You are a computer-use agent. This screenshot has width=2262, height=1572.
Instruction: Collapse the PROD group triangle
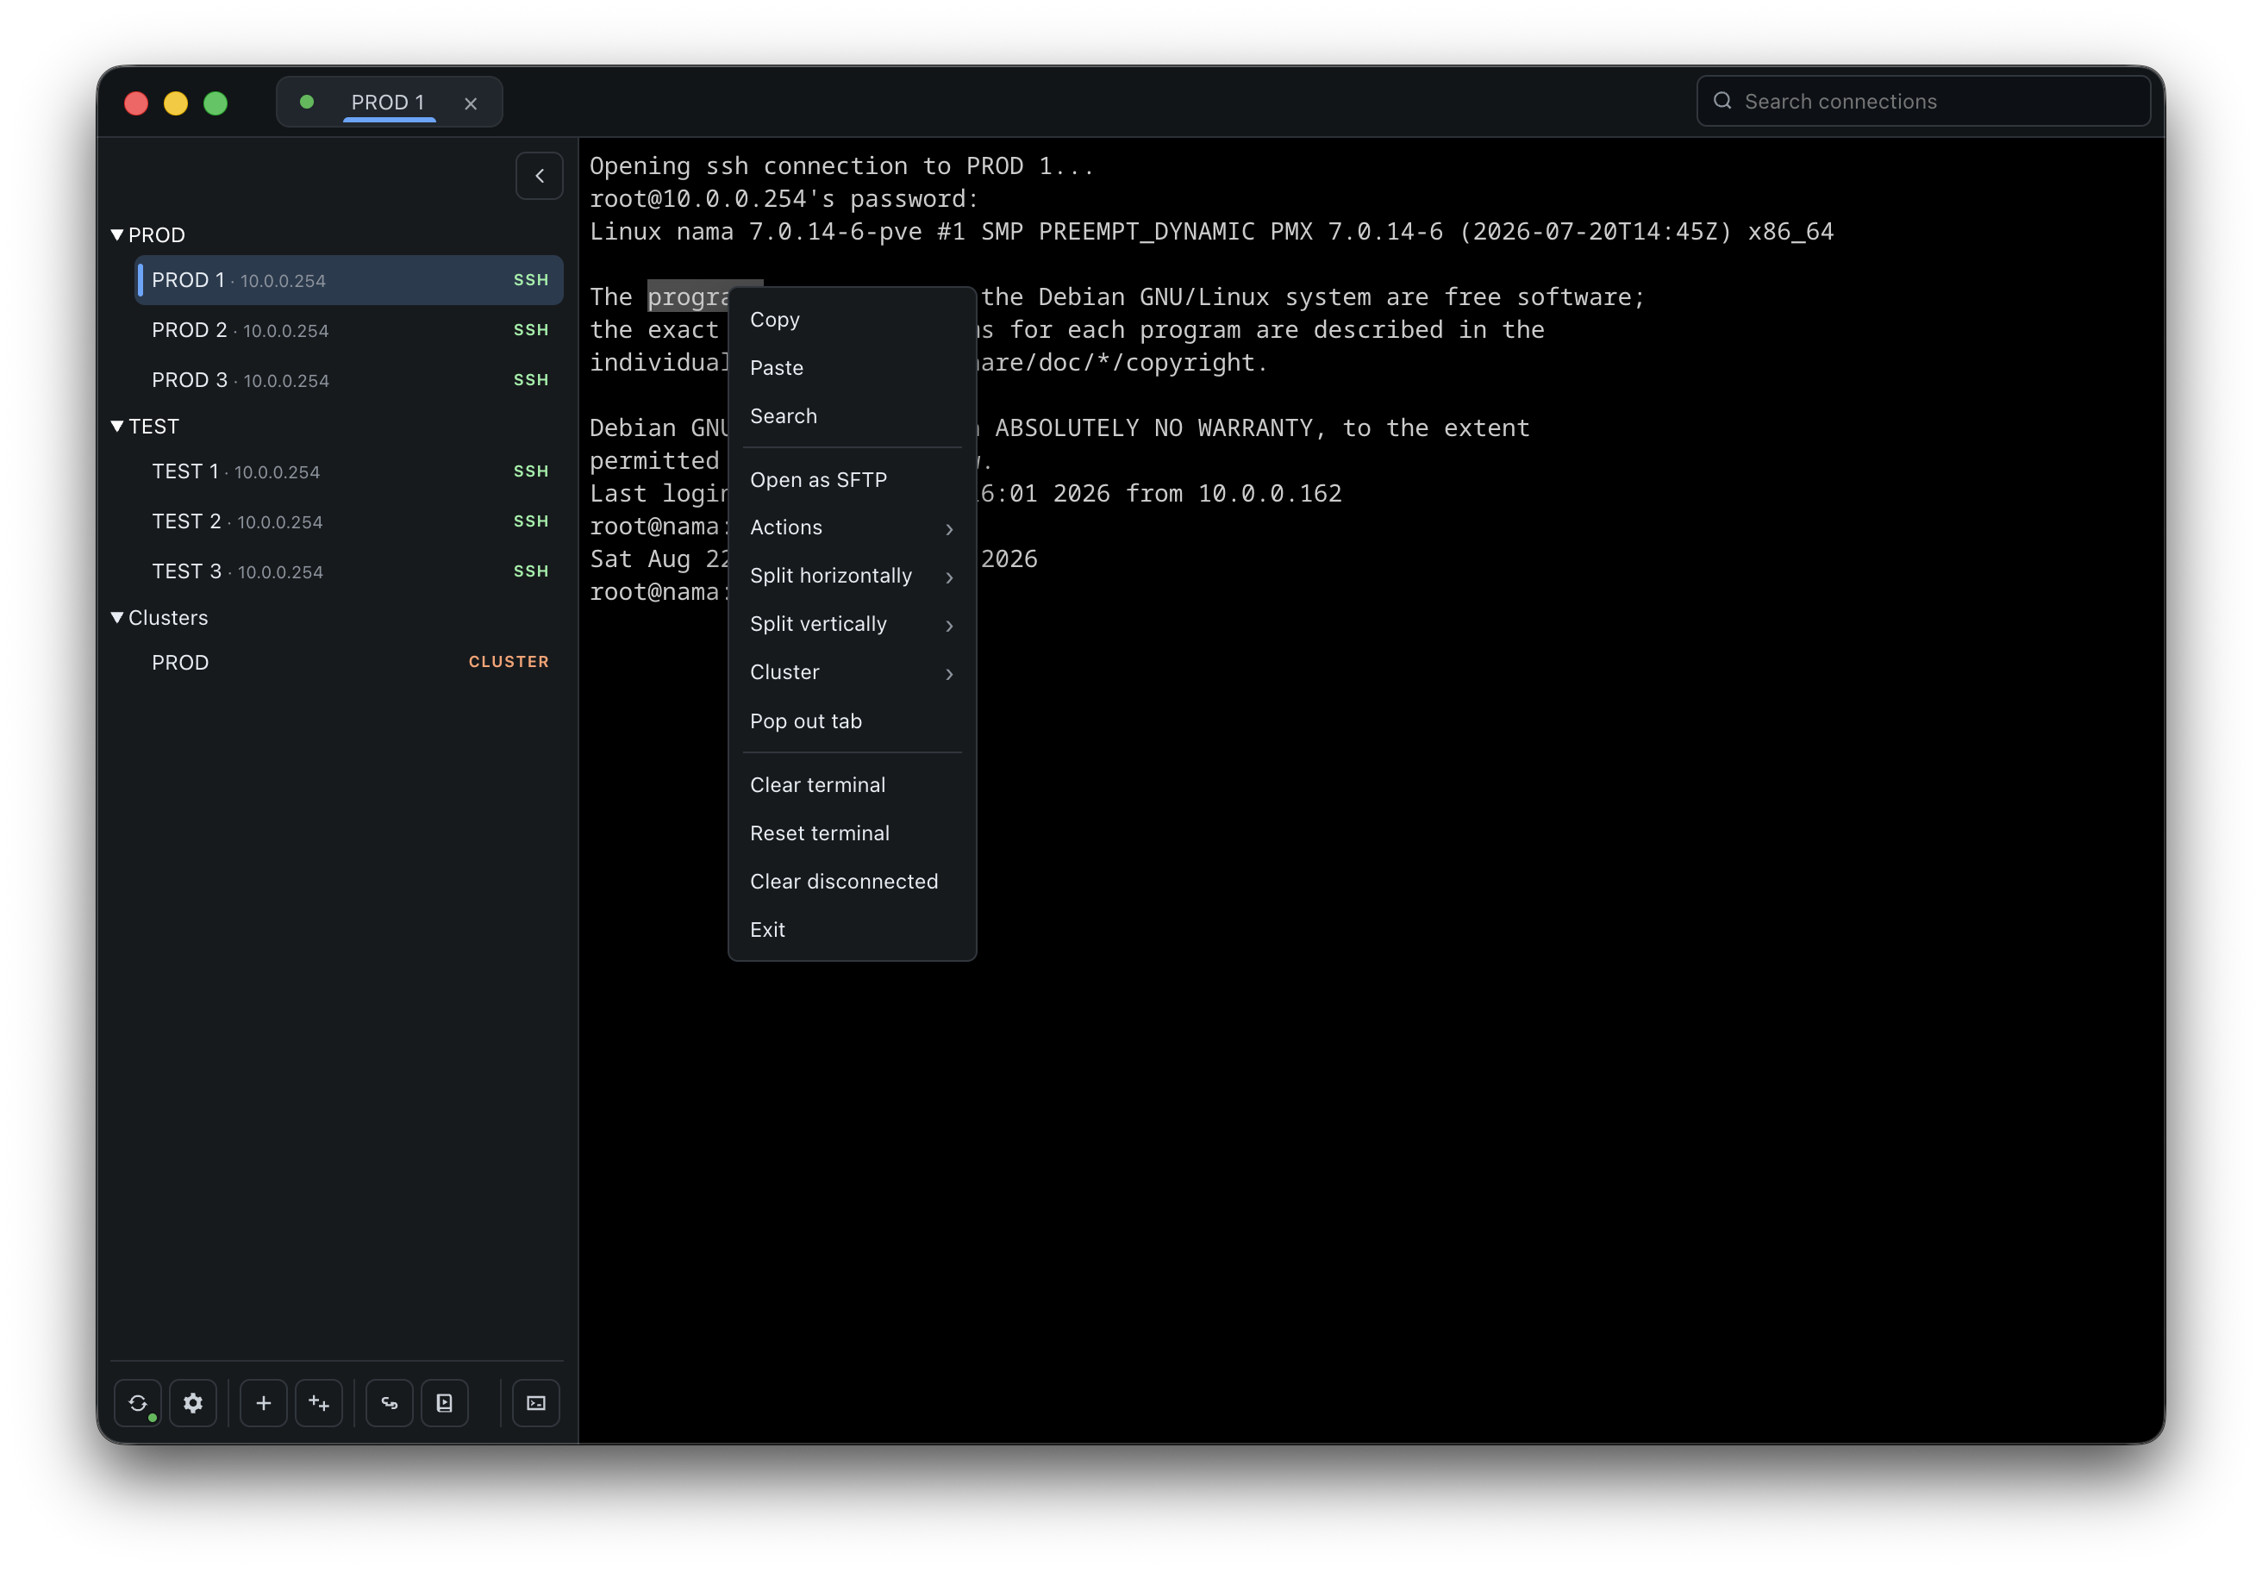point(117,234)
